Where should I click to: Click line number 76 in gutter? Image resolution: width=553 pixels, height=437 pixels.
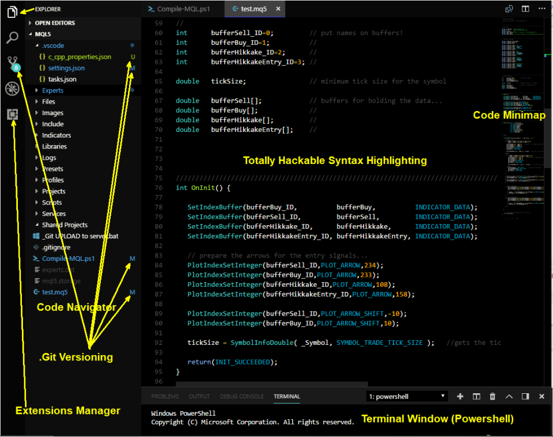tap(158, 188)
